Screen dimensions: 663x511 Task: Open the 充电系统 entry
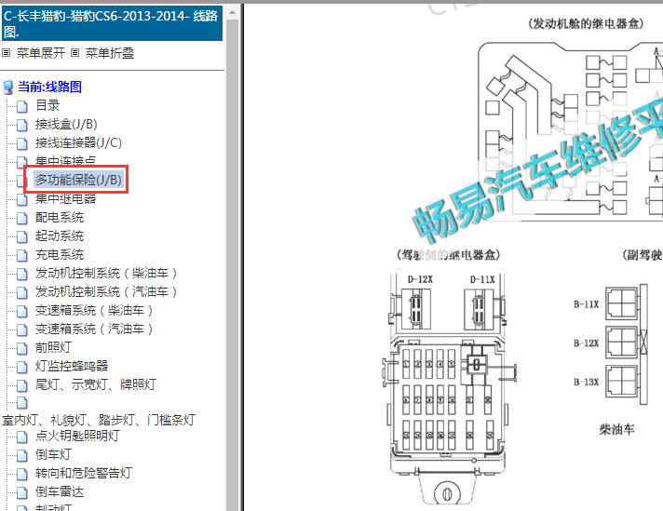60,254
